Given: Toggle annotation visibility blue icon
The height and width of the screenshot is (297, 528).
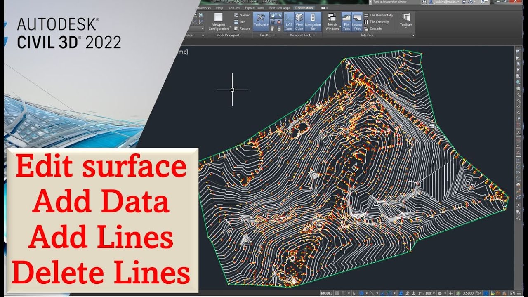Looking at the screenshot, I should click(401, 293).
